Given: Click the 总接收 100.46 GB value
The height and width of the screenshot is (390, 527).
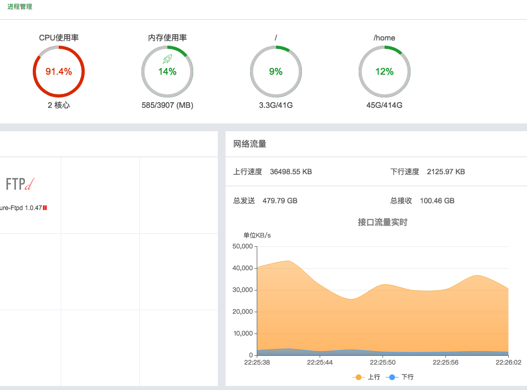Looking at the screenshot, I should click(x=437, y=201).
